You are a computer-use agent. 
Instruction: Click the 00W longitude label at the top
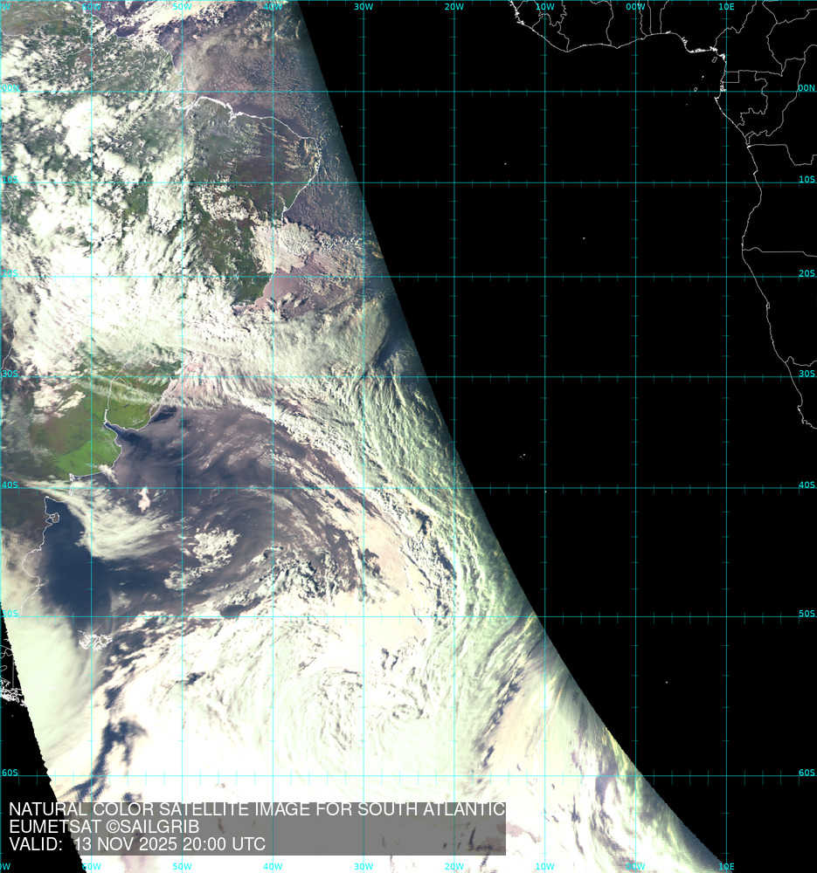636,7
